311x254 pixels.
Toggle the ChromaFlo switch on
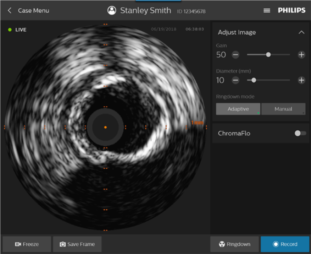point(300,133)
